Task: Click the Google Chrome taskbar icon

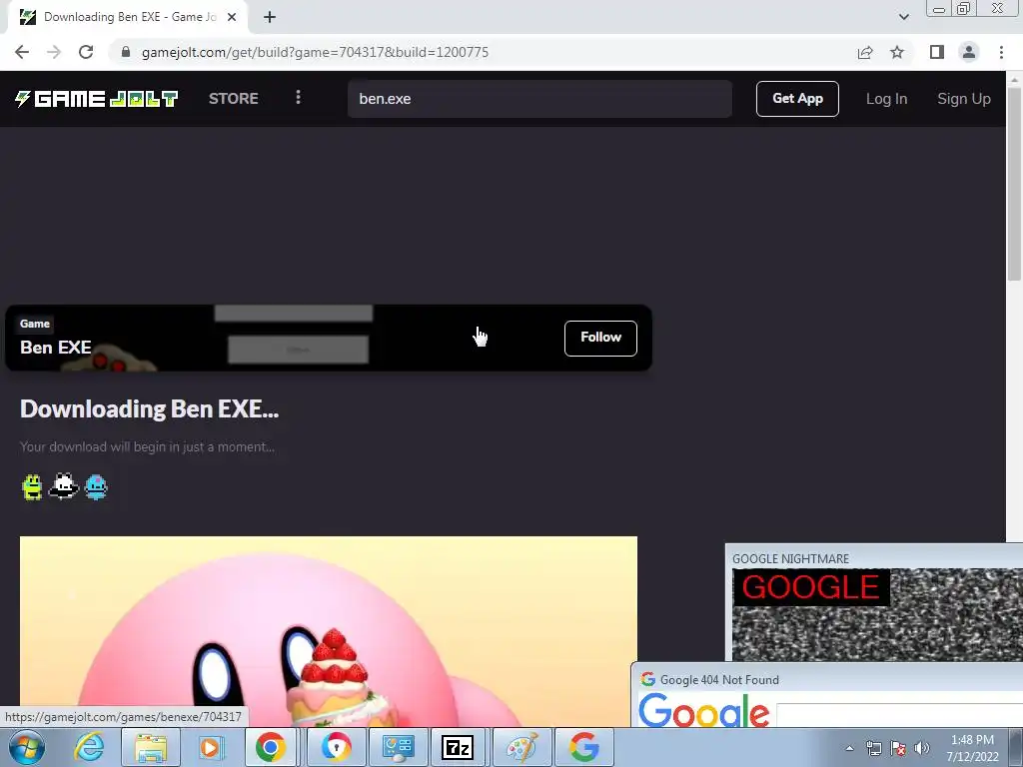Action: 270,747
